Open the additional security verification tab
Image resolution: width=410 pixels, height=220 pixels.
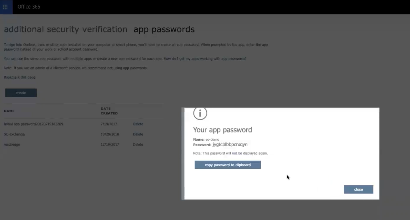66,29
